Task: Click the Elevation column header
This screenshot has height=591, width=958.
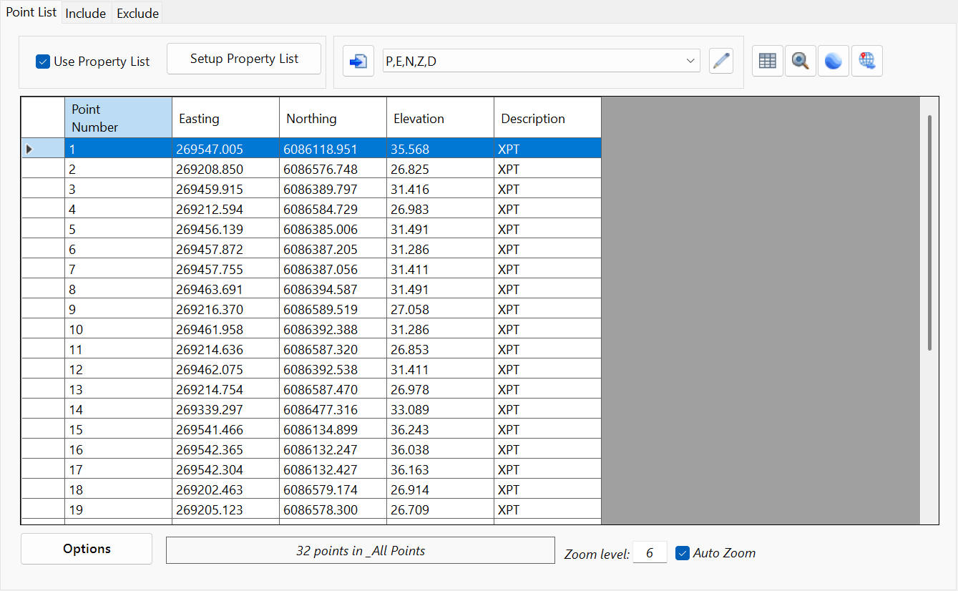Action: pos(440,119)
